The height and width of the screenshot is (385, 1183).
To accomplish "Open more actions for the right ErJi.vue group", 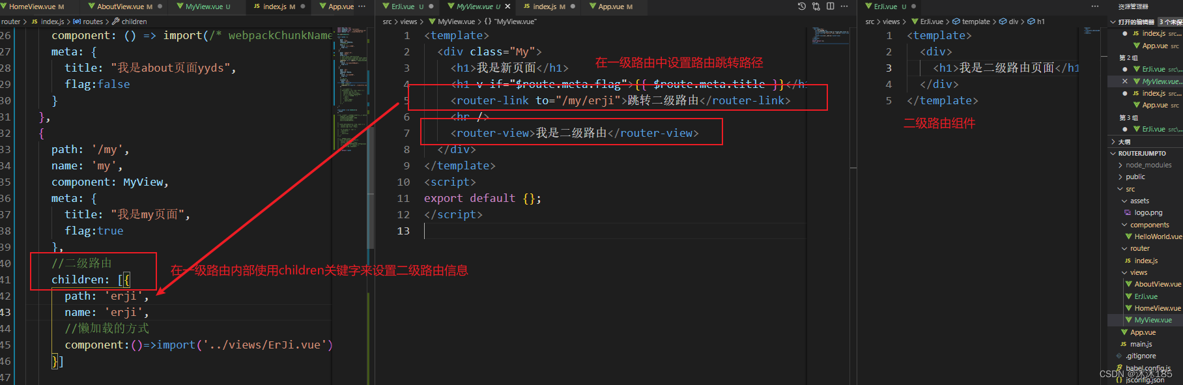I will pos(1095,7).
